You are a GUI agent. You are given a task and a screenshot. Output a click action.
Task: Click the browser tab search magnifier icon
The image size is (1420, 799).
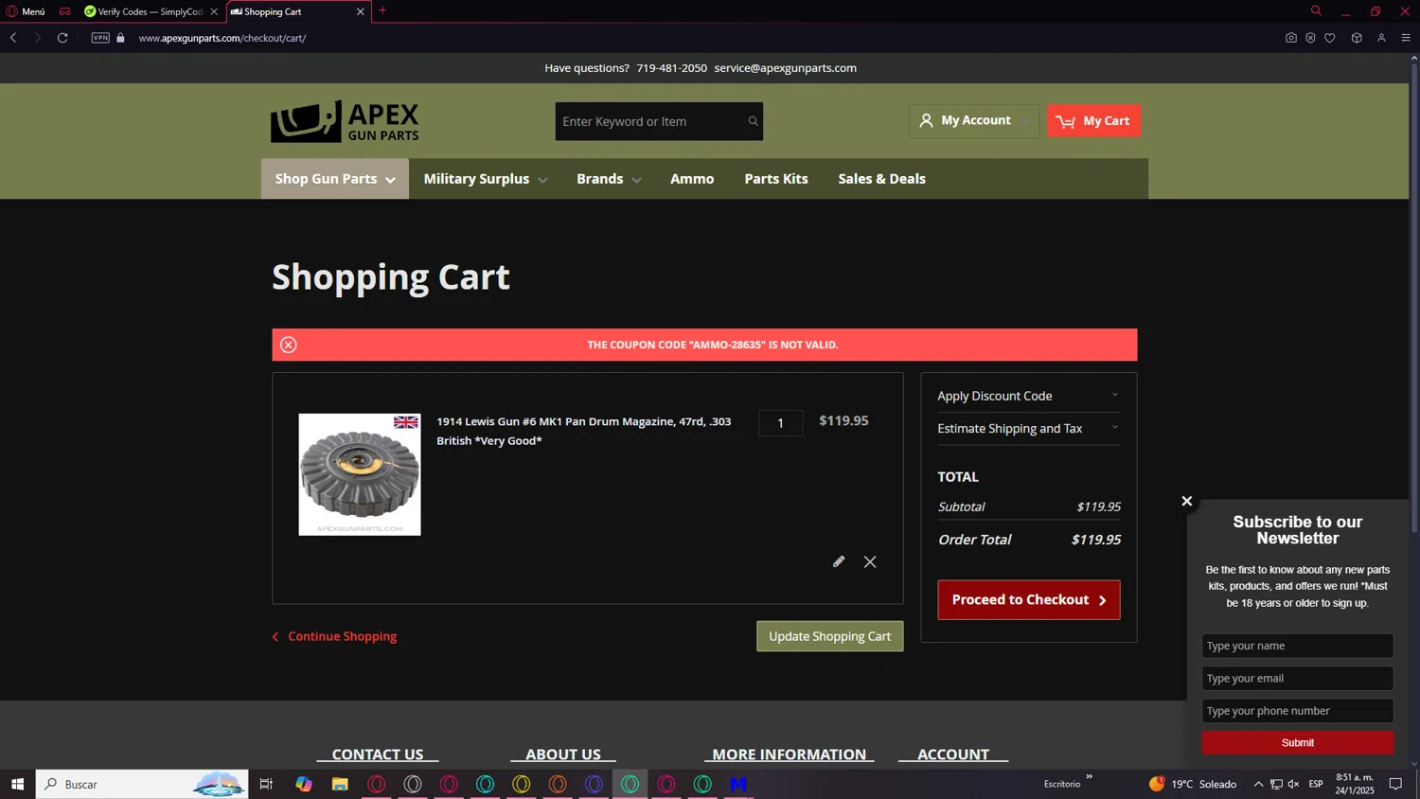click(x=1316, y=11)
